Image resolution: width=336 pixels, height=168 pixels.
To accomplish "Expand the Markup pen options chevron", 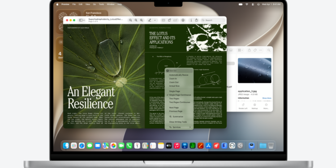I will 155,20.
